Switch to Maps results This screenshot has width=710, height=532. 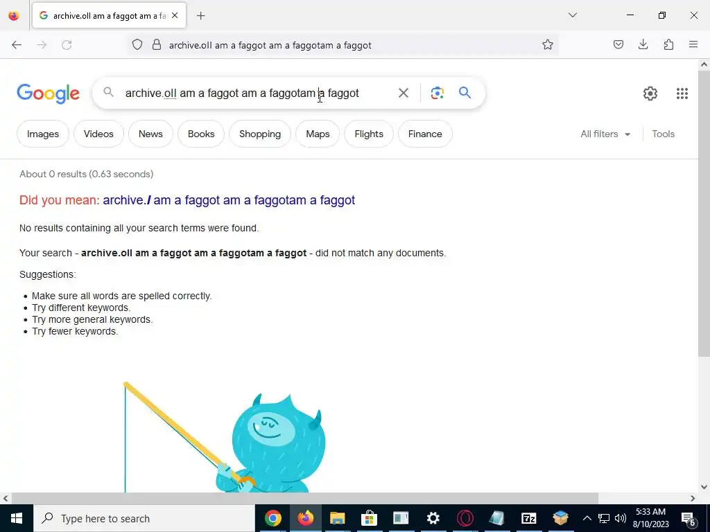318,134
